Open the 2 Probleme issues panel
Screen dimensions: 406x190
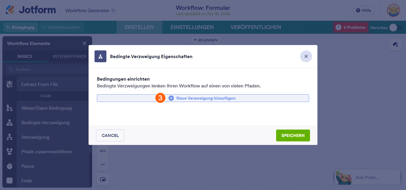[x=350, y=27]
